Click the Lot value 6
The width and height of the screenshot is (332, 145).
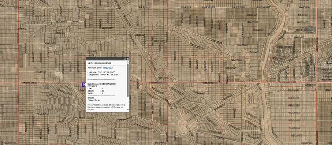pos(102,89)
